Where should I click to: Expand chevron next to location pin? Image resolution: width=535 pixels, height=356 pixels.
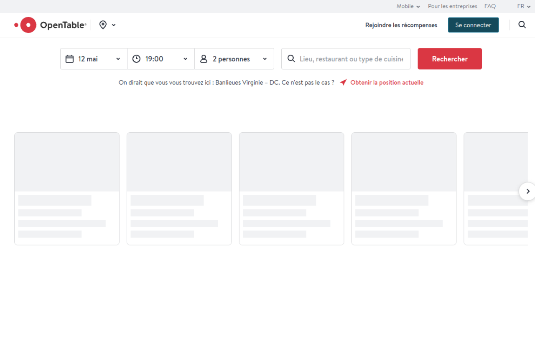point(114,25)
